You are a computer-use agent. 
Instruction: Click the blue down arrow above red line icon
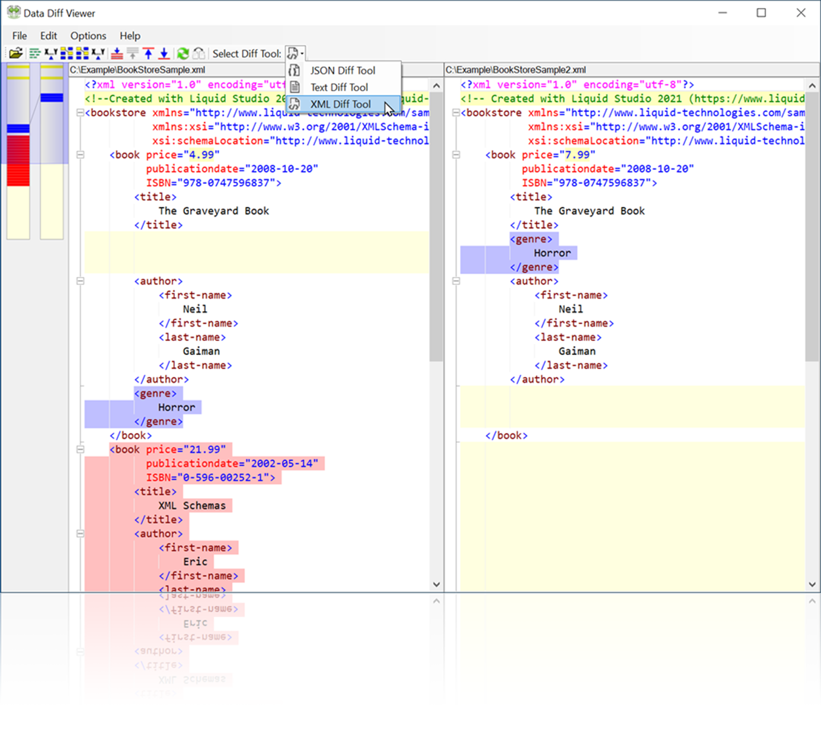click(164, 53)
